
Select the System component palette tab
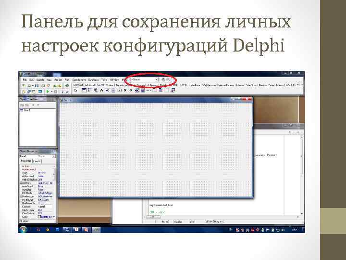(x=110, y=85)
